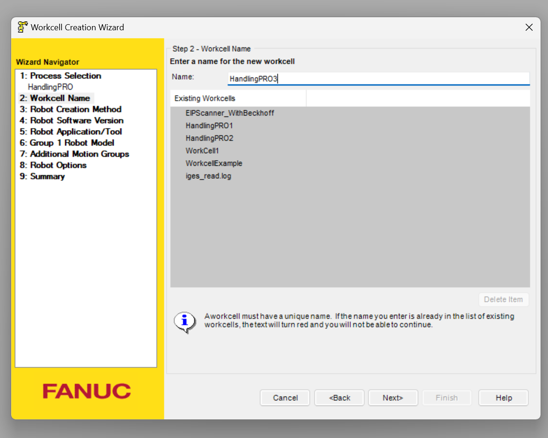
Task: Click the FANUC logo
Action: click(x=87, y=391)
